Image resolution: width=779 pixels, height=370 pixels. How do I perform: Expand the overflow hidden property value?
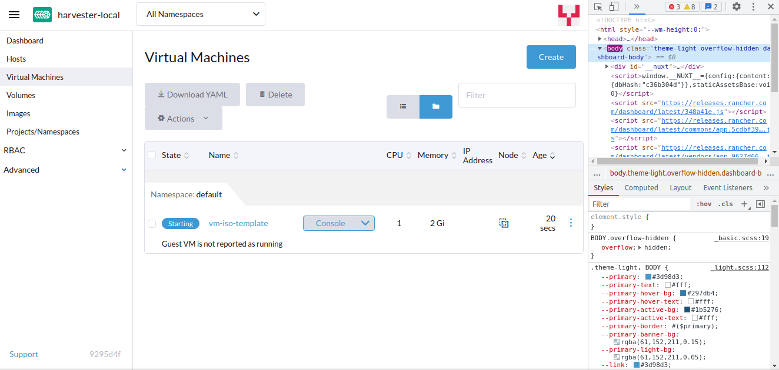click(x=640, y=247)
